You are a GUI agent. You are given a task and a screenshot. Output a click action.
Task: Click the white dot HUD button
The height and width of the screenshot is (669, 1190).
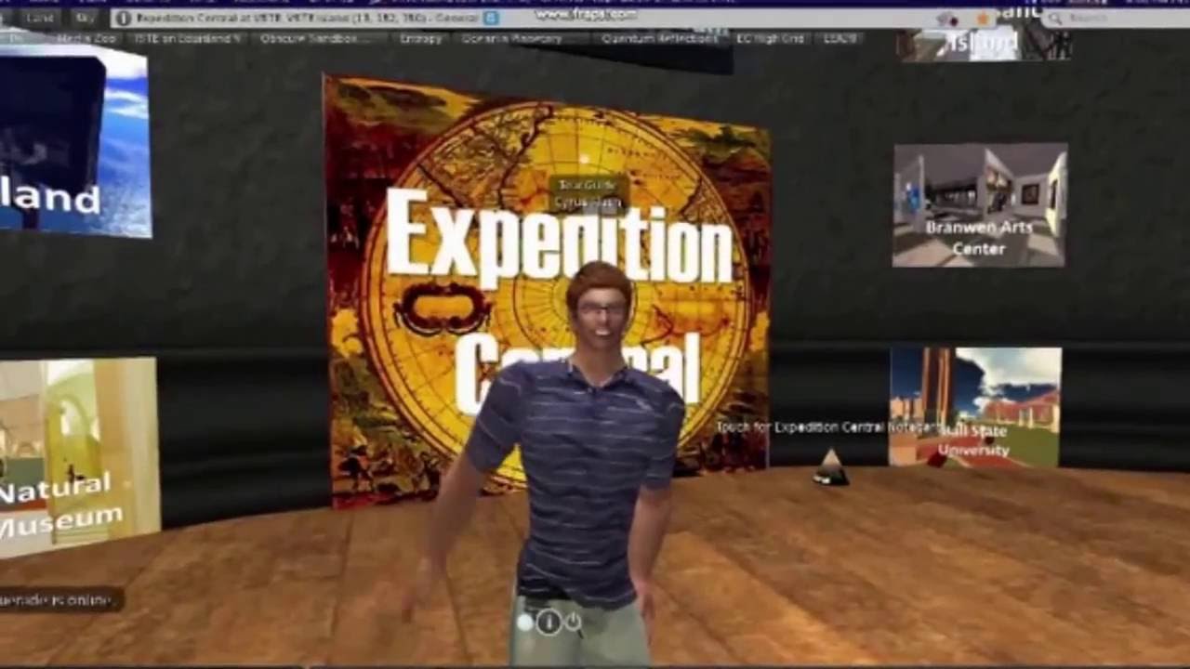[x=526, y=622]
